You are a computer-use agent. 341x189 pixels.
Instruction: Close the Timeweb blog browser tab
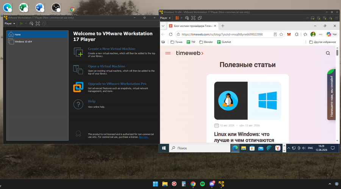tap(215, 26)
